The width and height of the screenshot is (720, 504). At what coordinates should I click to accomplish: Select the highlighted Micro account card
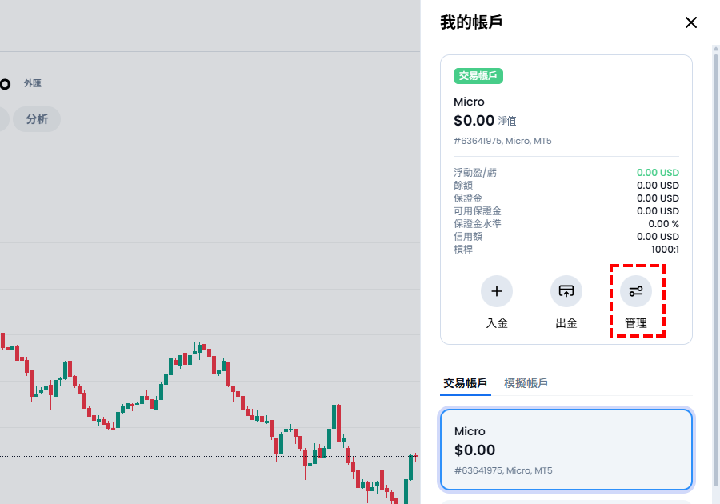tap(566, 450)
